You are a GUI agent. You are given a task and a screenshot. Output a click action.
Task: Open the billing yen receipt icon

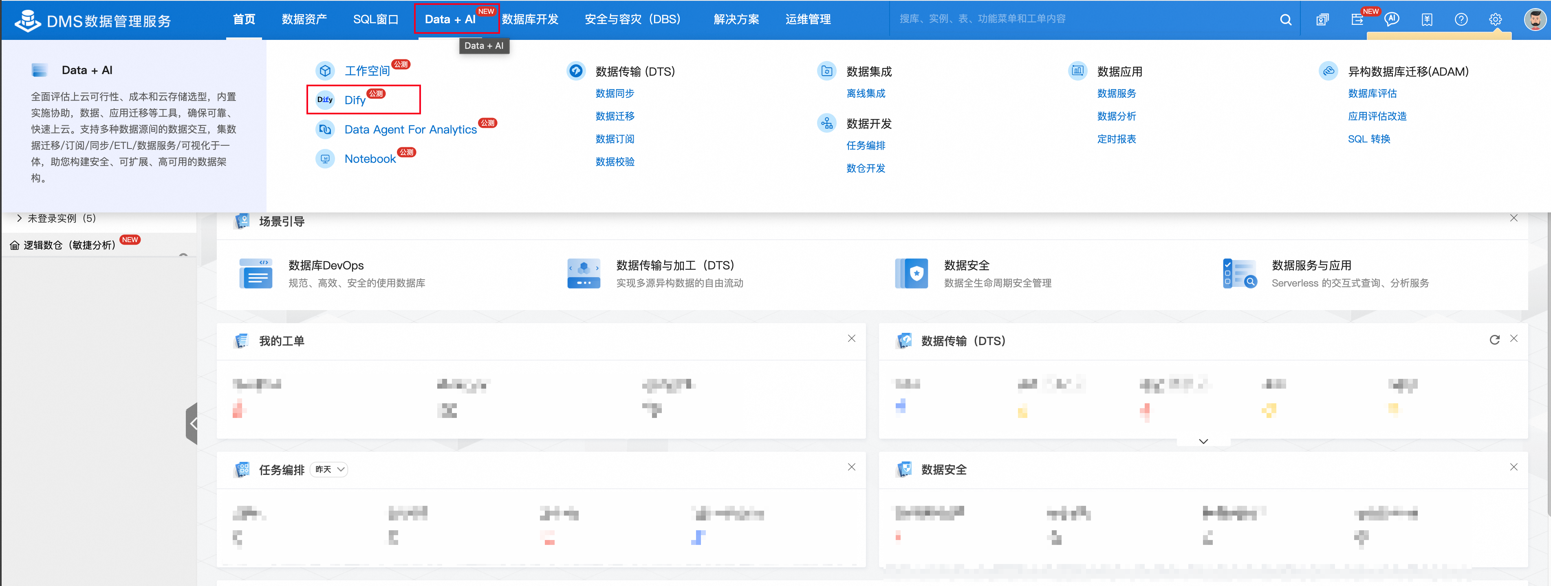tap(1426, 20)
